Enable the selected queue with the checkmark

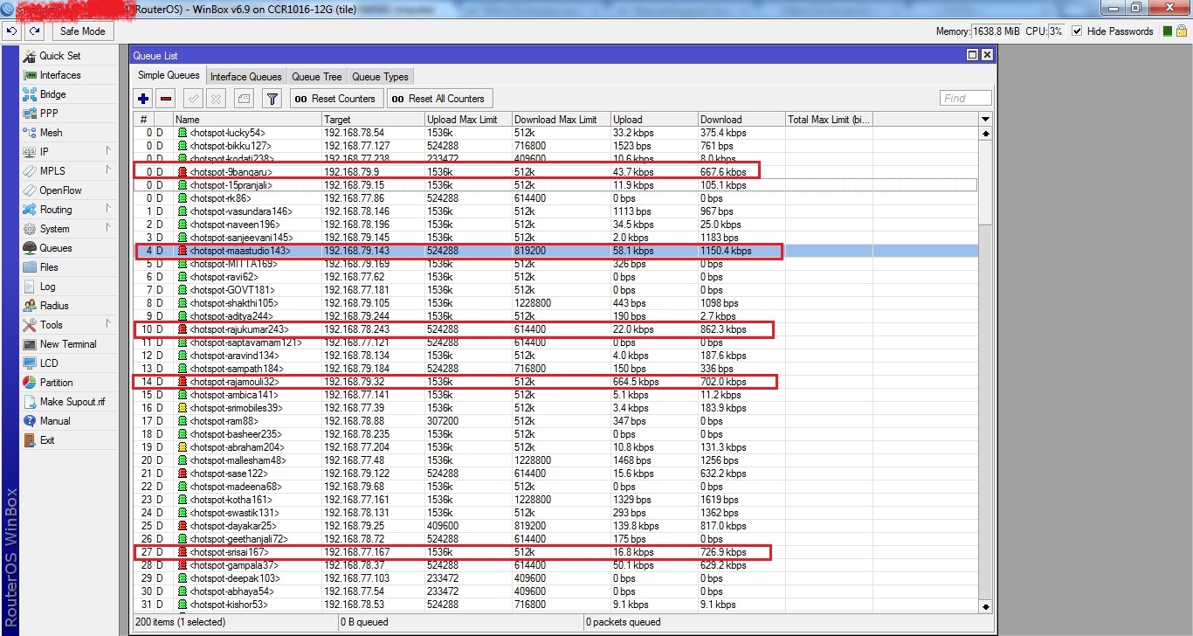point(192,98)
